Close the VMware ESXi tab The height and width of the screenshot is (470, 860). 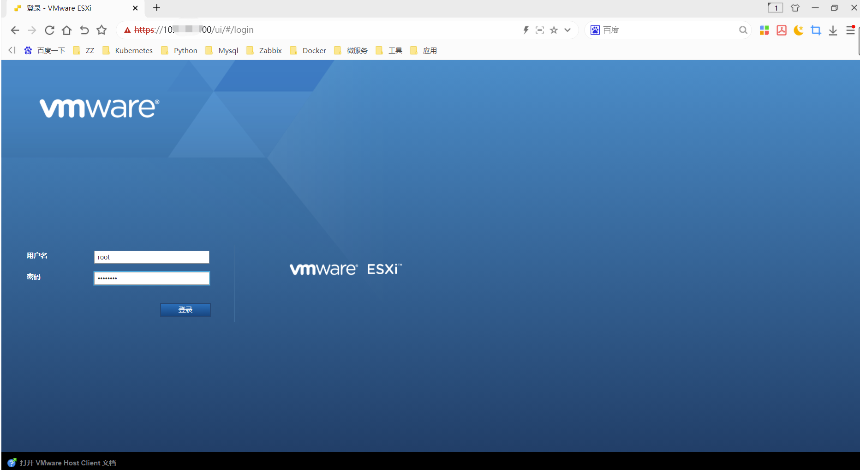[135, 8]
